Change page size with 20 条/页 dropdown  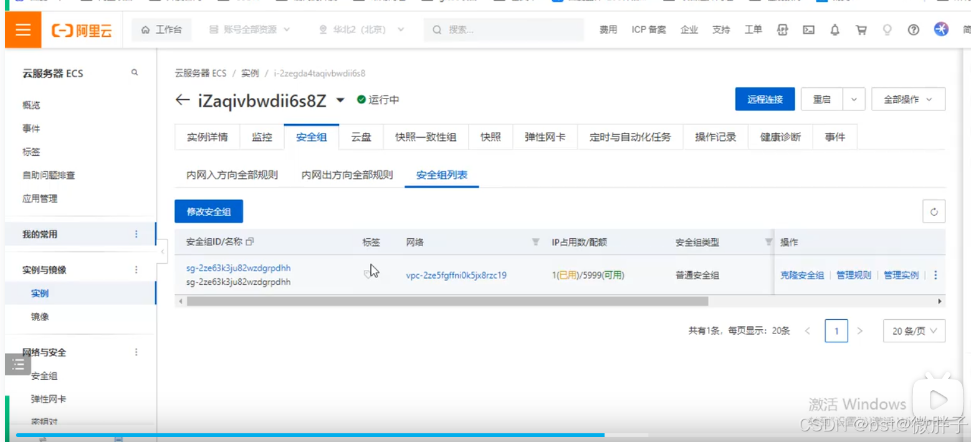914,331
